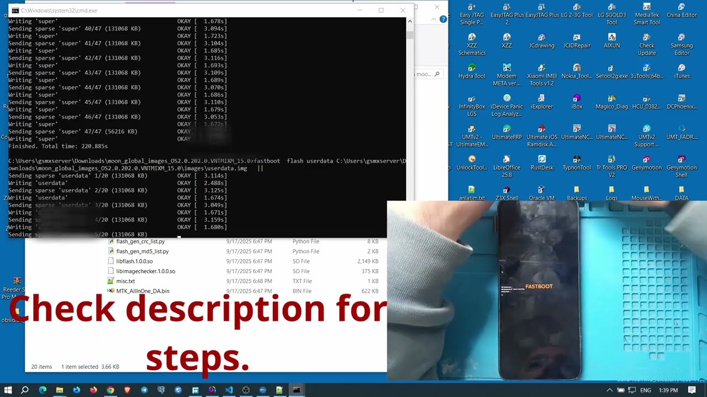Open taskbar Search
Viewport: 707px width, 397px height.
coord(25,390)
